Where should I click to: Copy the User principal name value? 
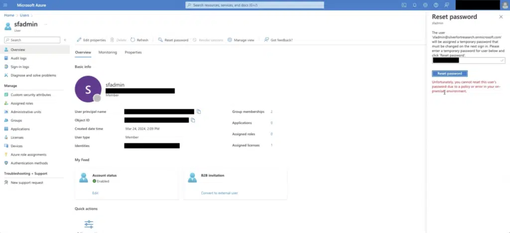click(199, 112)
